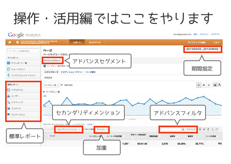Open the その他 dimension dropdown
Screen dimensions: 231x164
pyautogui.click(x=90, y=125)
